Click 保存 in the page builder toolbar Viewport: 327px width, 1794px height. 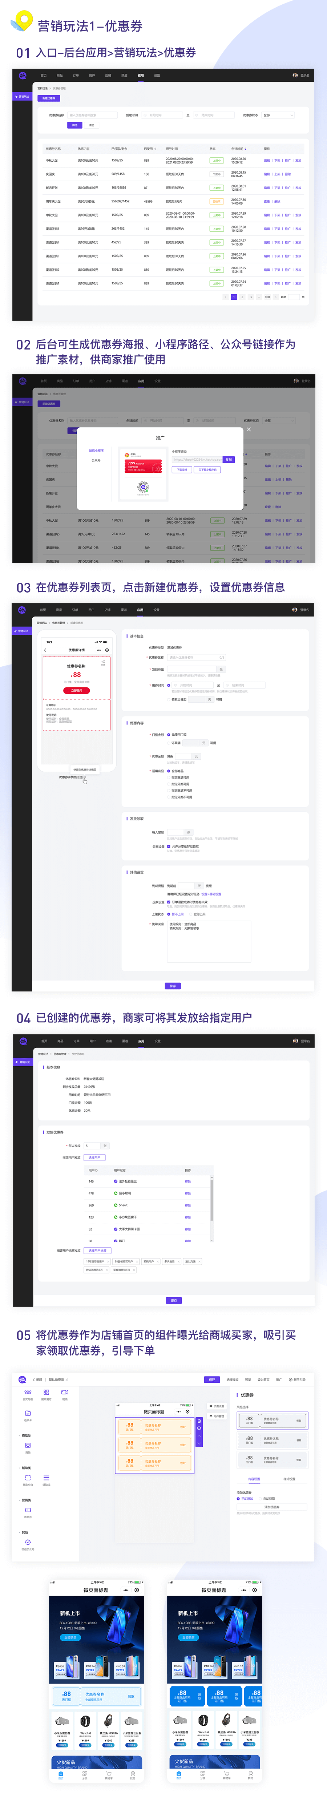pyautogui.click(x=212, y=1379)
